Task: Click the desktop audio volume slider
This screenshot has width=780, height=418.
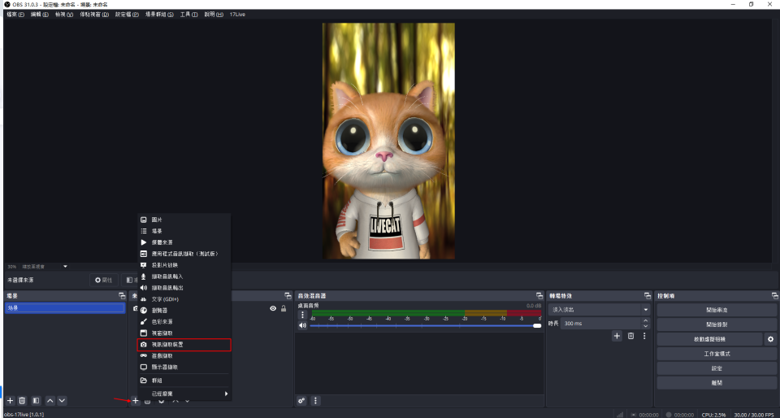Action: (x=422, y=325)
